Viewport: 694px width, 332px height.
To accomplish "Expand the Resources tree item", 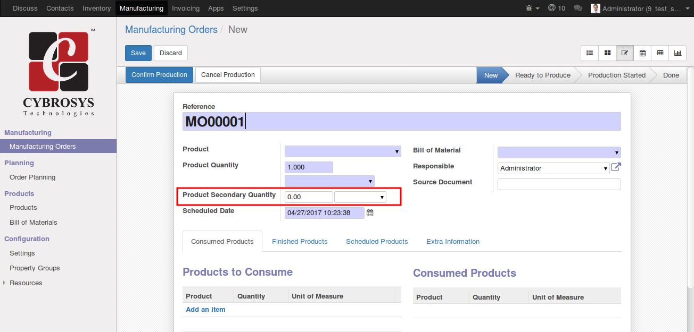I will click(4, 283).
